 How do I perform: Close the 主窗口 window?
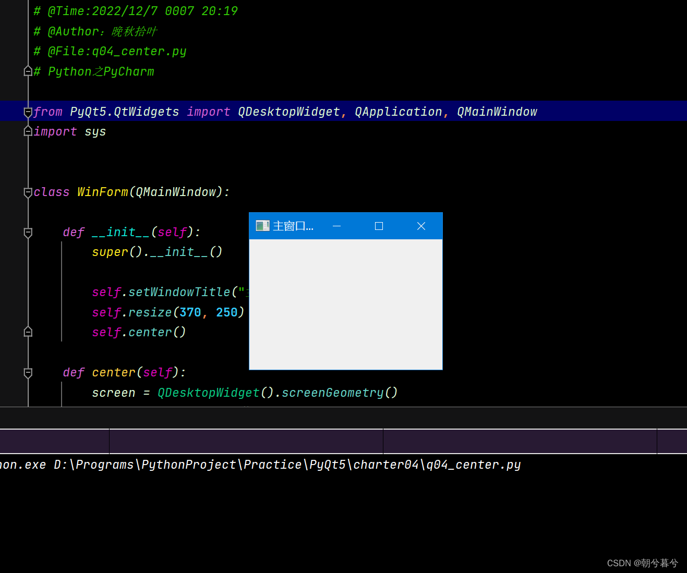(421, 225)
